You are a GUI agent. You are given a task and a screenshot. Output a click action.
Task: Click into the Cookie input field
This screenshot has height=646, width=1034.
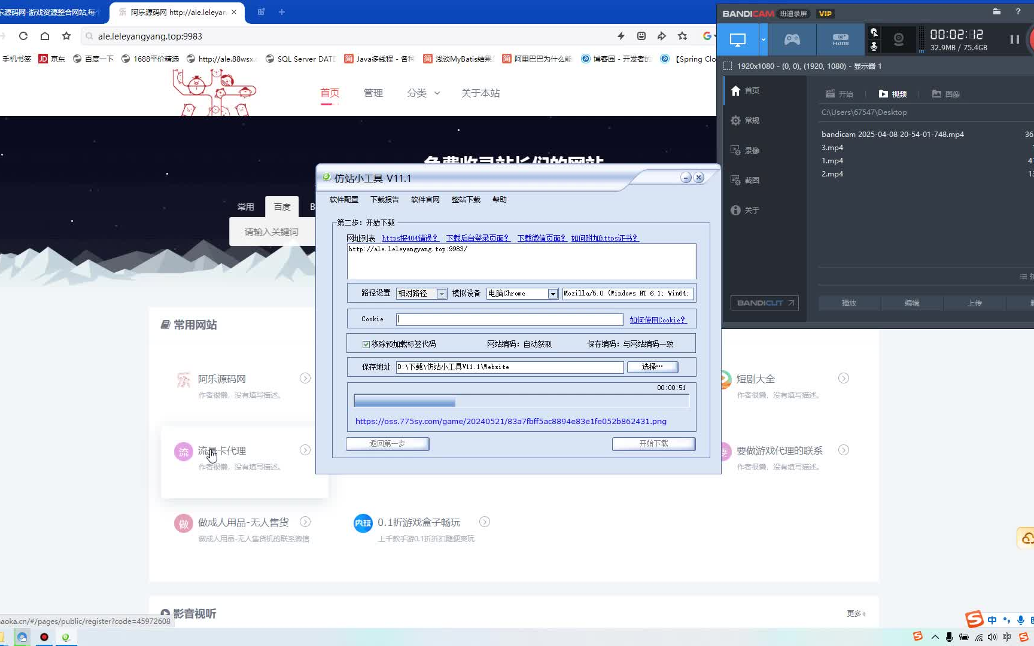(510, 319)
